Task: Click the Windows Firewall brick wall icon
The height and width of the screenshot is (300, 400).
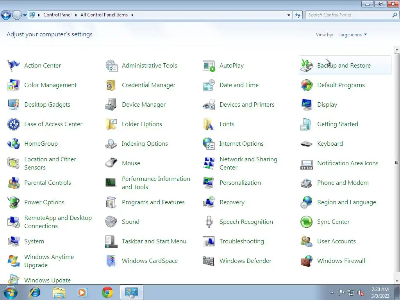Action: tap(306, 261)
